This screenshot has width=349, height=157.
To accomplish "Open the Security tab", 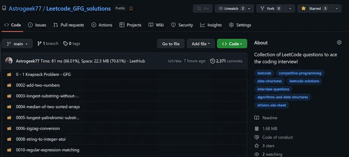I will coord(182,25).
